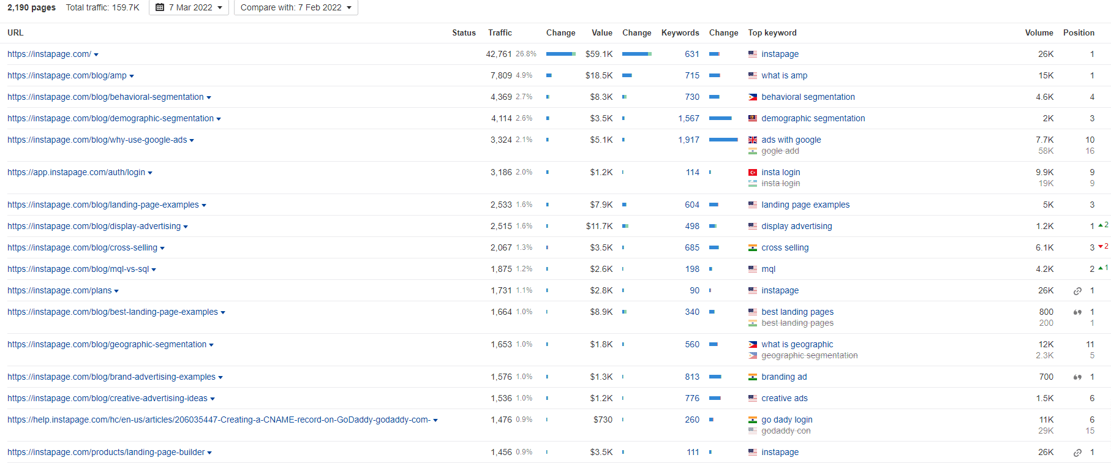Screen dimensions: 1111x463
Task: Click the 'cross selling' top keyword link
Action: [x=785, y=247]
